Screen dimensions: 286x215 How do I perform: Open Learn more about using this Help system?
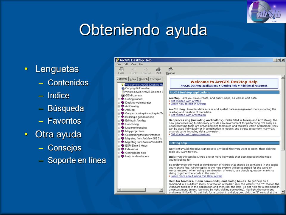[x=196, y=176]
